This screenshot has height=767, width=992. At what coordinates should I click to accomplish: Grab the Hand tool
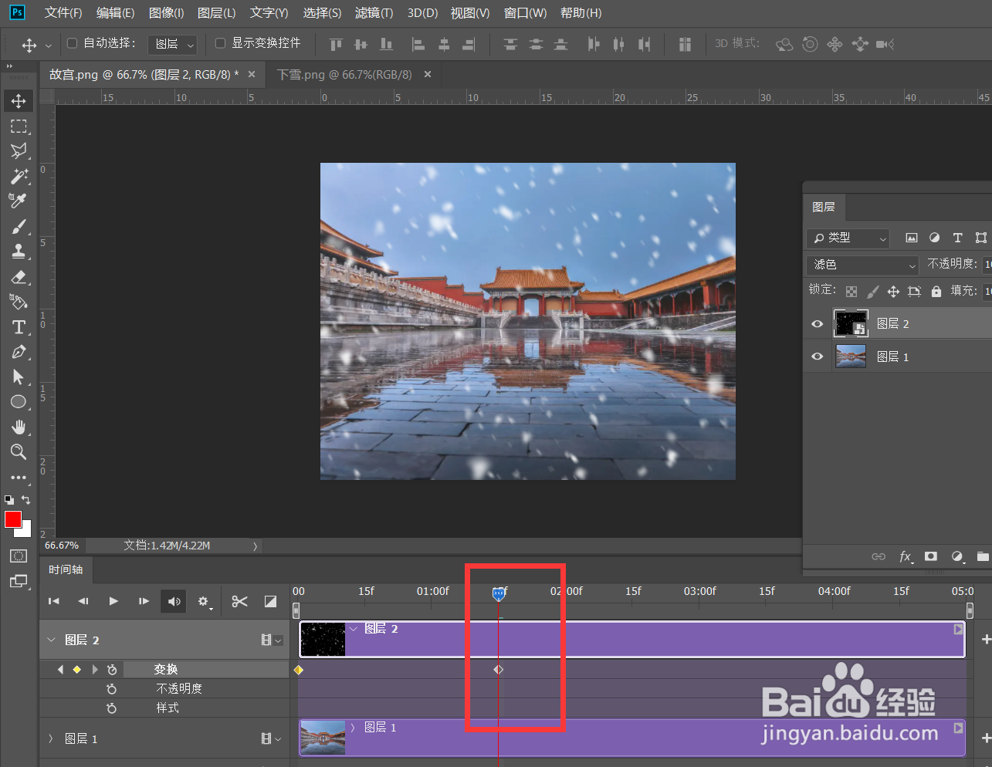(x=19, y=427)
